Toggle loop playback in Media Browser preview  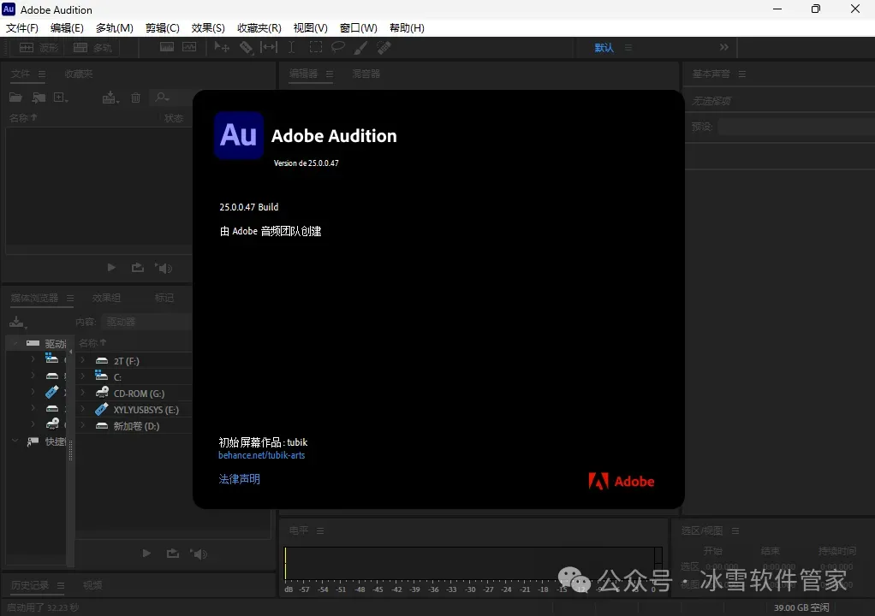[x=173, y=553]
